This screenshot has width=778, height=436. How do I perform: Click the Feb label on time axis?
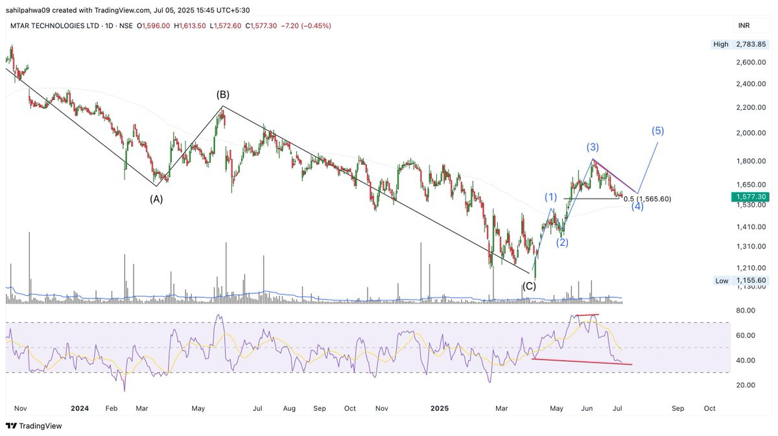pos(112,409)
